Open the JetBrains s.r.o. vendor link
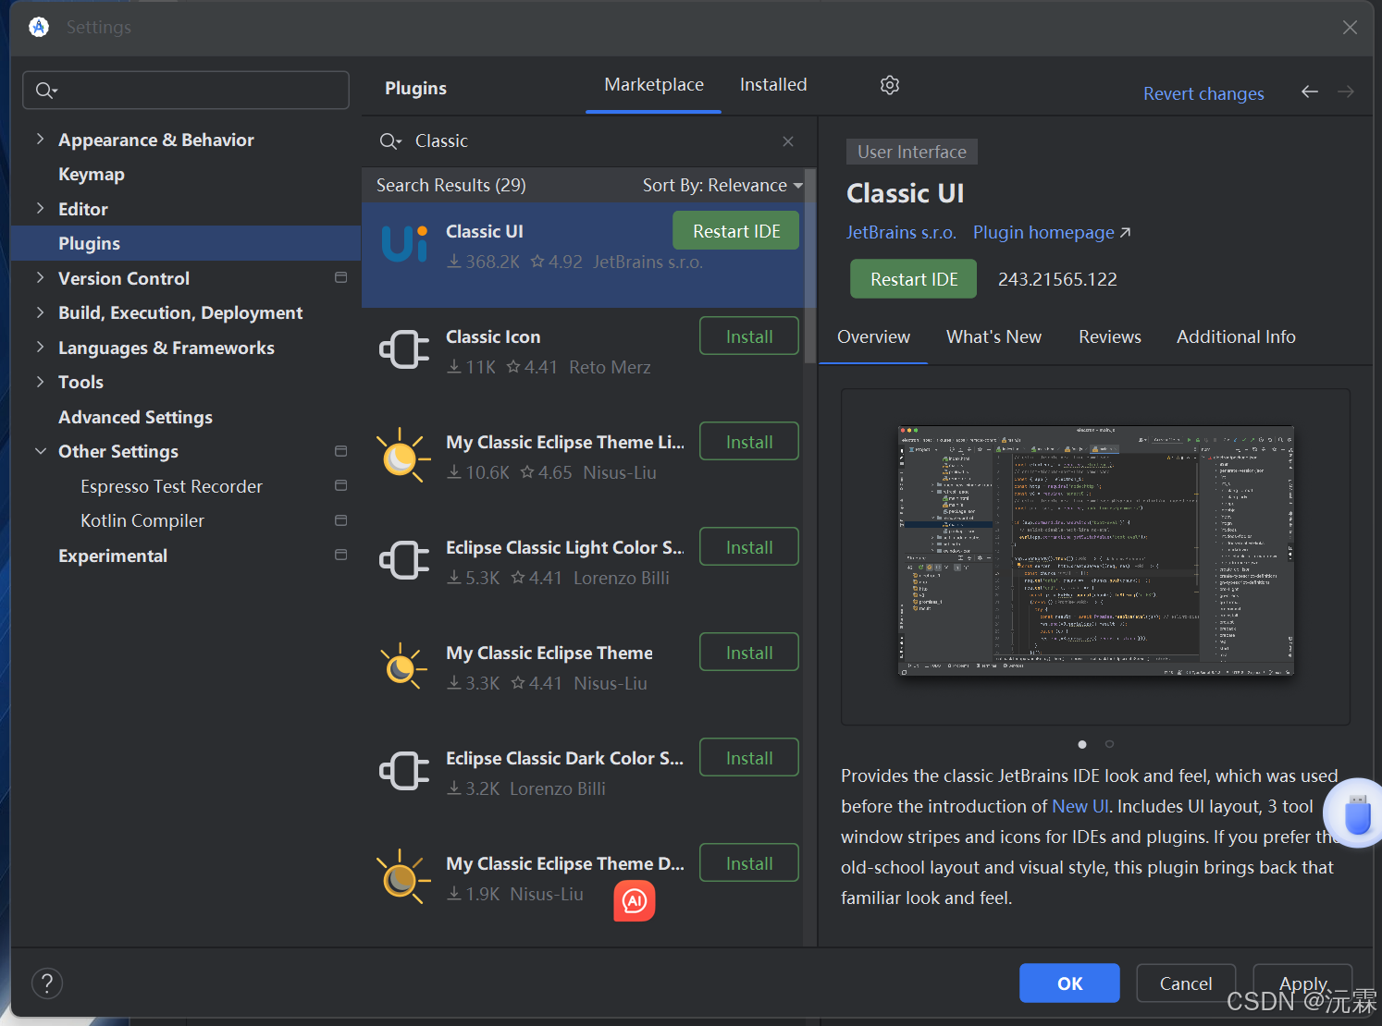 point(901,232)
